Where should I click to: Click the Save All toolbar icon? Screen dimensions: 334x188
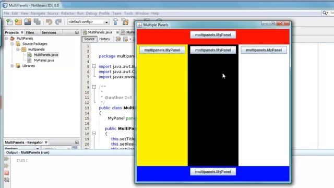37,22
